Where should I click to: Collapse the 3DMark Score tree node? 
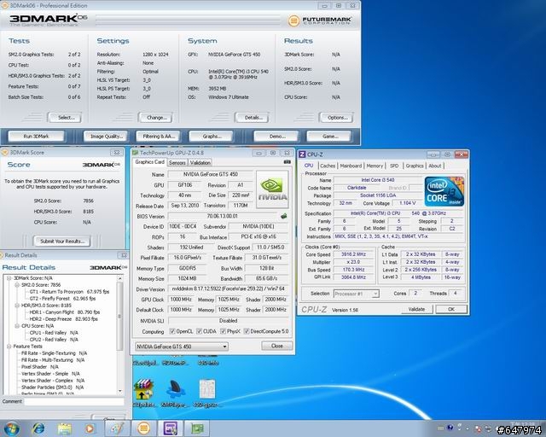point(9,278)
